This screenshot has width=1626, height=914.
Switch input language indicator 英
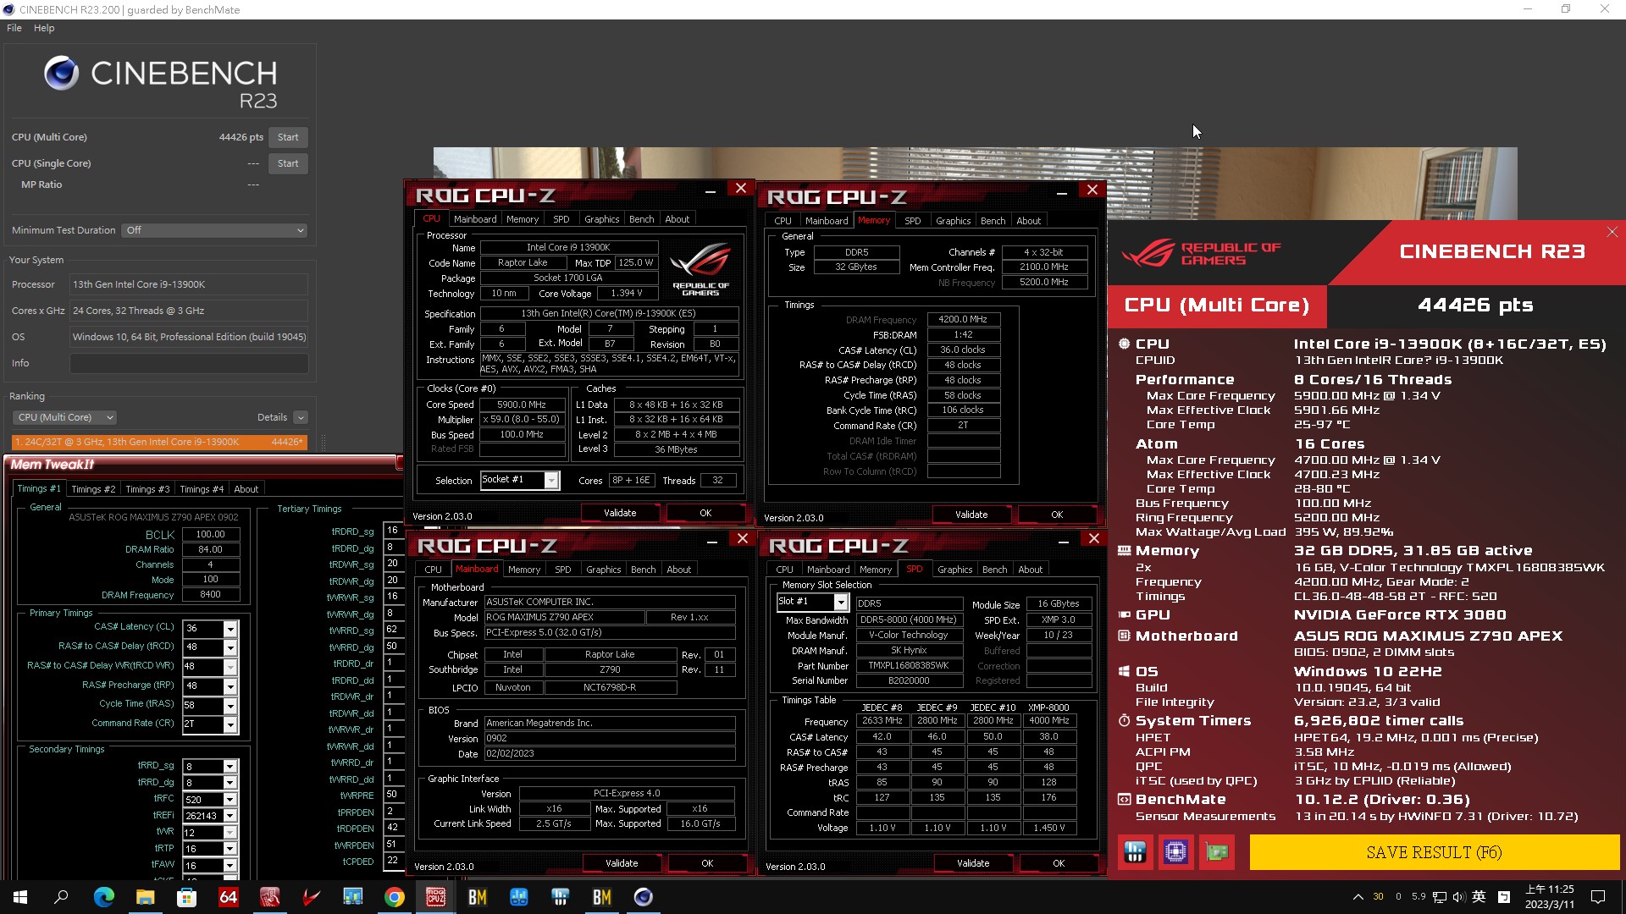point(1479,897)
